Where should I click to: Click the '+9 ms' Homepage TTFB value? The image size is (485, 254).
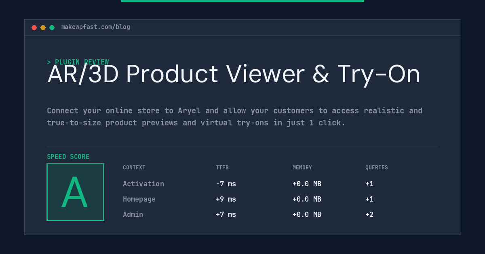[x=226, y=199]
